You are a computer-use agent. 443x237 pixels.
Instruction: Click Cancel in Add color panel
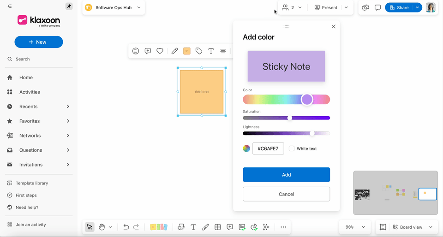point(286,194)
